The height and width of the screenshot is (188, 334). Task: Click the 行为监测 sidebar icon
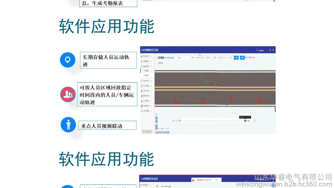click(142, 86)
